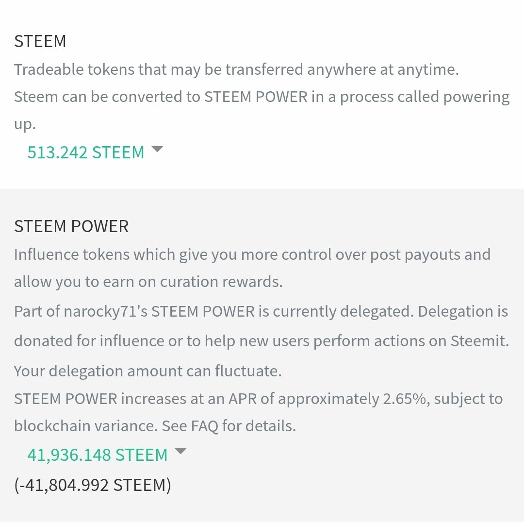The image size is (524, 524).
Task: Select the "Tradeable tokens" description line
Action: pyautogui.click(x=236, y=69)
